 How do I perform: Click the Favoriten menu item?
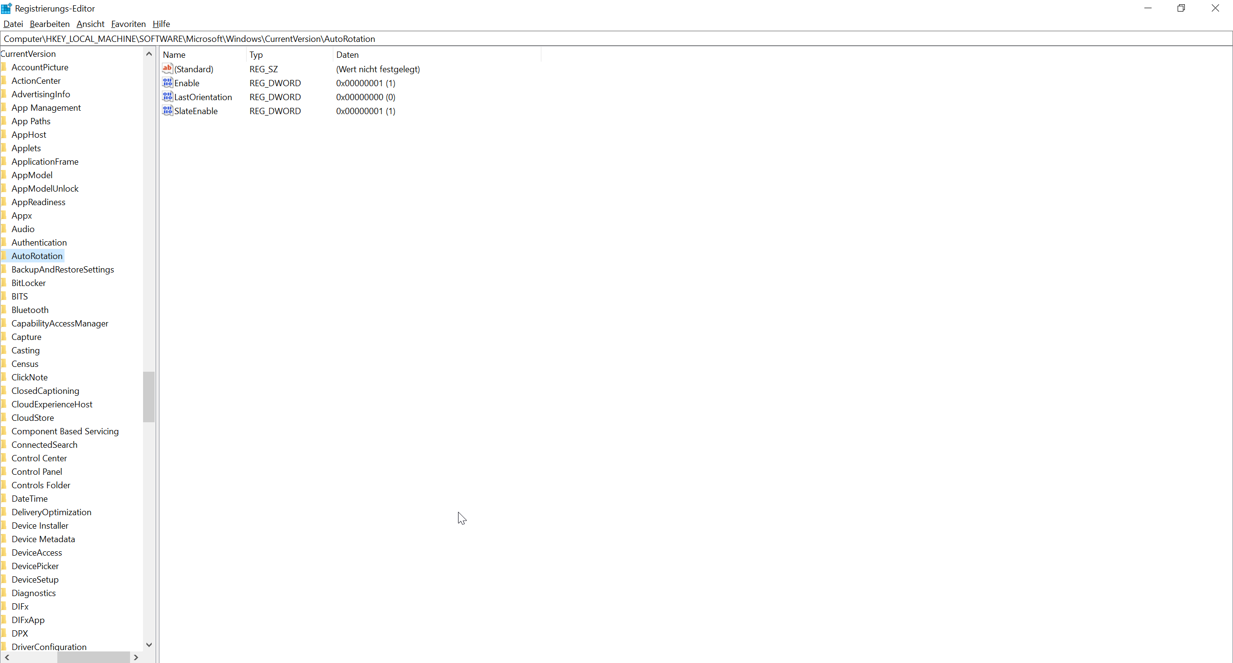[x=128, y=24]
